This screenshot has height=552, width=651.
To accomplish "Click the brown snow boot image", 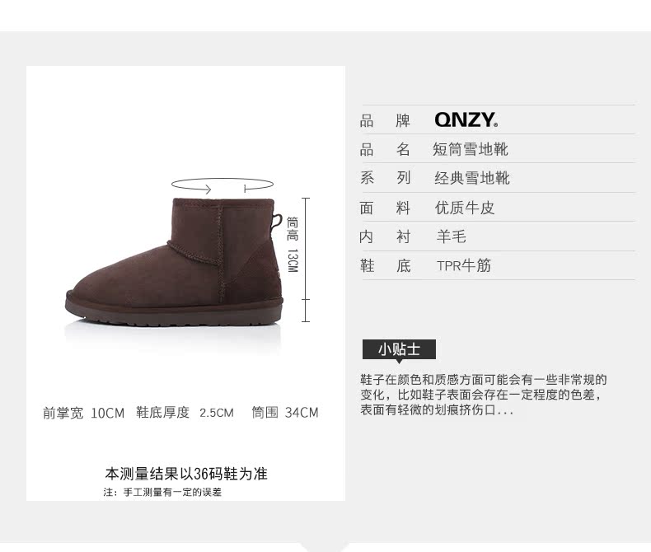I will click(x=174, y=262).
